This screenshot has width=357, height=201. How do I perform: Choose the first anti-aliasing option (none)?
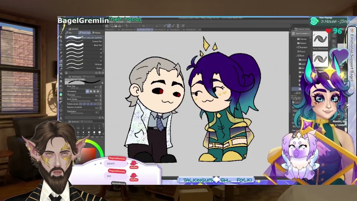coord(87,91)
